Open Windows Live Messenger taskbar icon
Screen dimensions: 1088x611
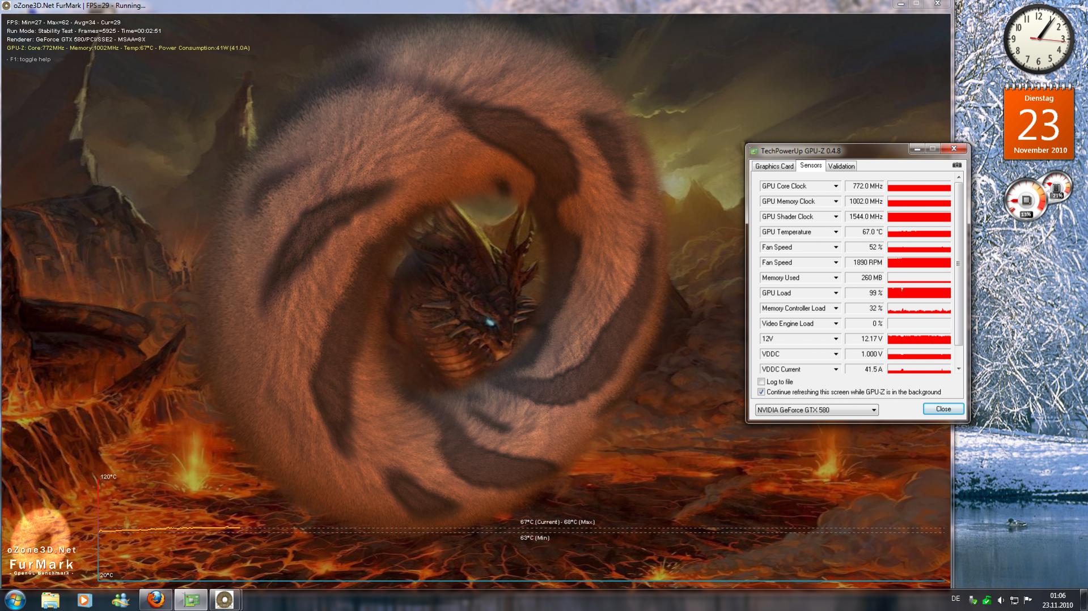click(120, 600)
